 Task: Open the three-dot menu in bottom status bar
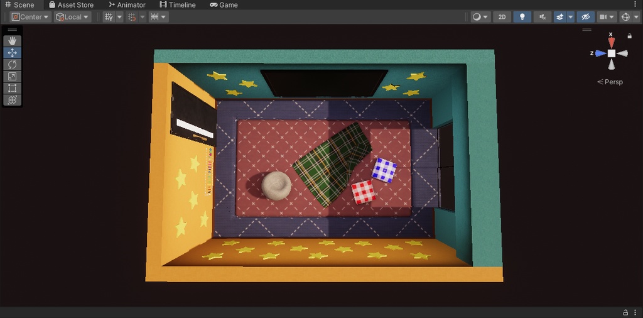click(635, 312)
